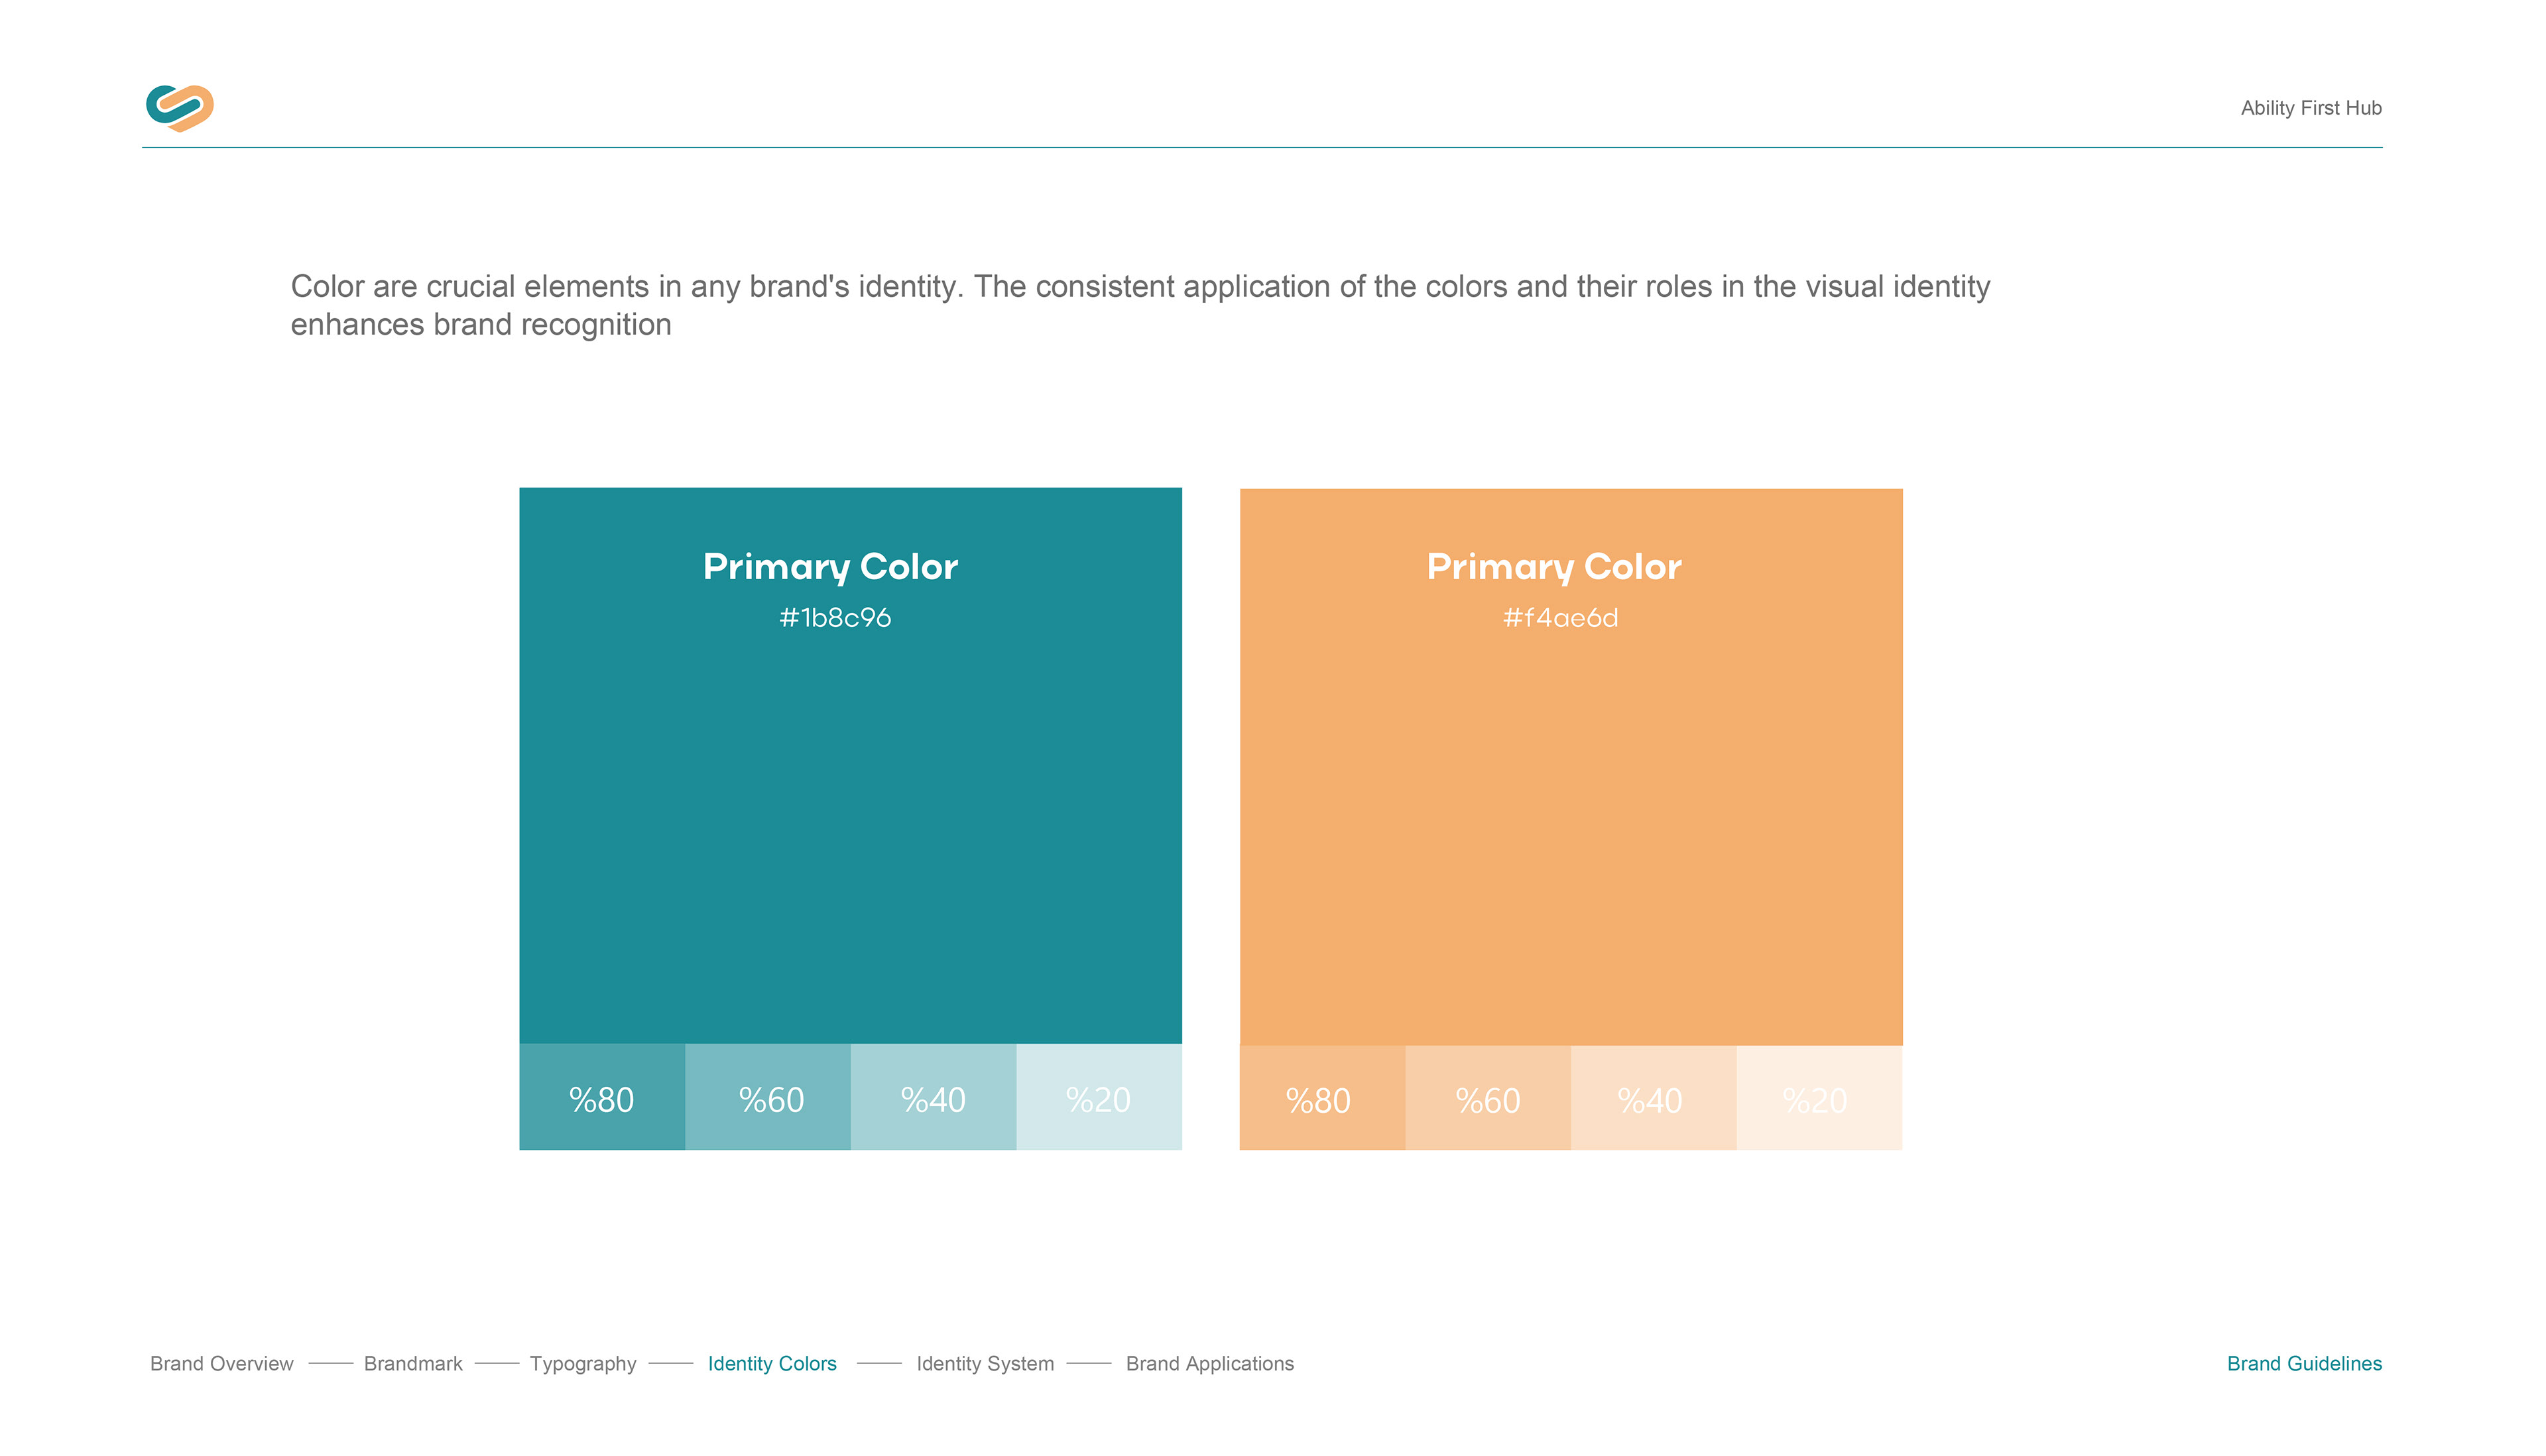This screenshot has height=1456, width=2546.
Task: Click the #f4ae6d hex code text
Action: click(x=1561, y=618)
